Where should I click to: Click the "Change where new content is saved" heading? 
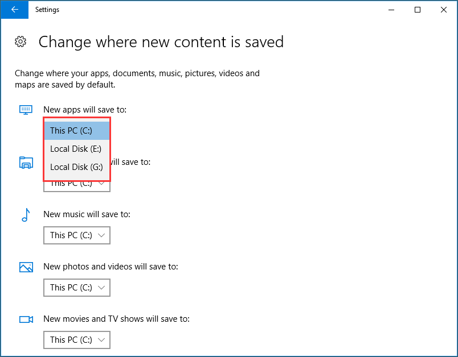coord(161,41)
